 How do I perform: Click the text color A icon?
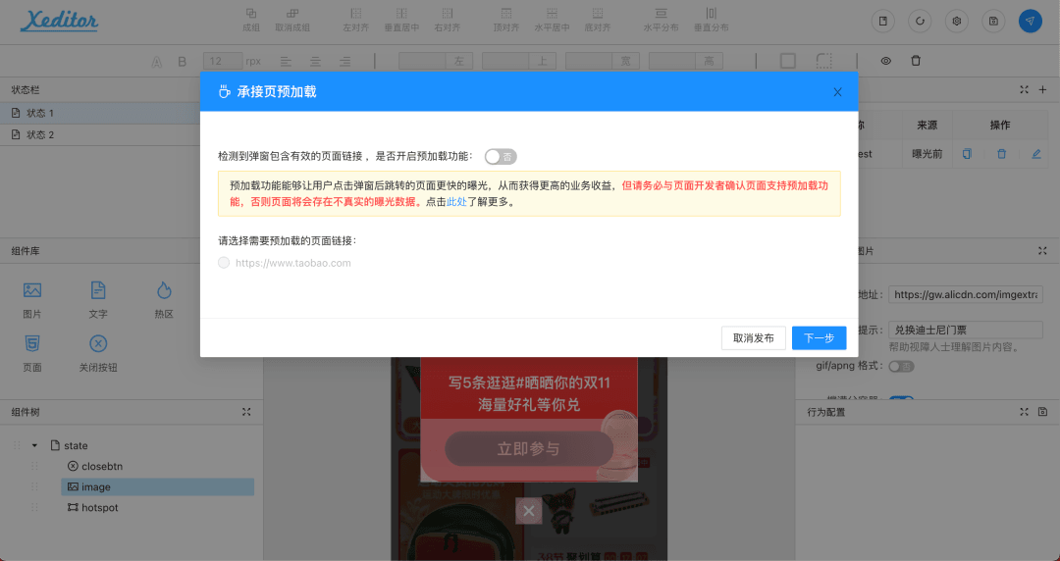tap(157, 62)
